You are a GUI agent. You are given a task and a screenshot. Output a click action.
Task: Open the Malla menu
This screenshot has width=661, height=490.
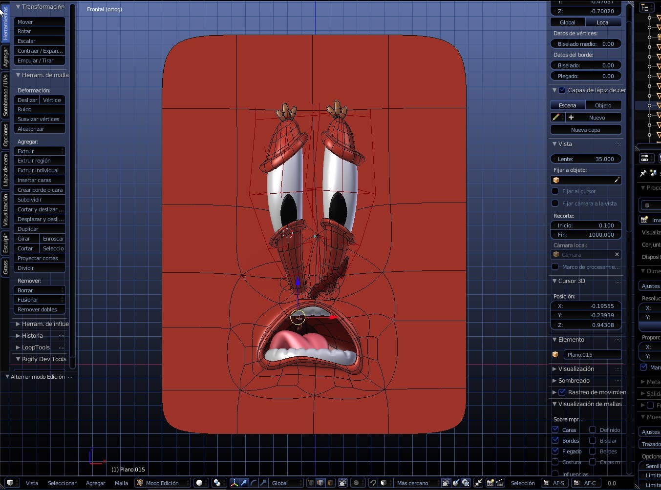(121, 483)
